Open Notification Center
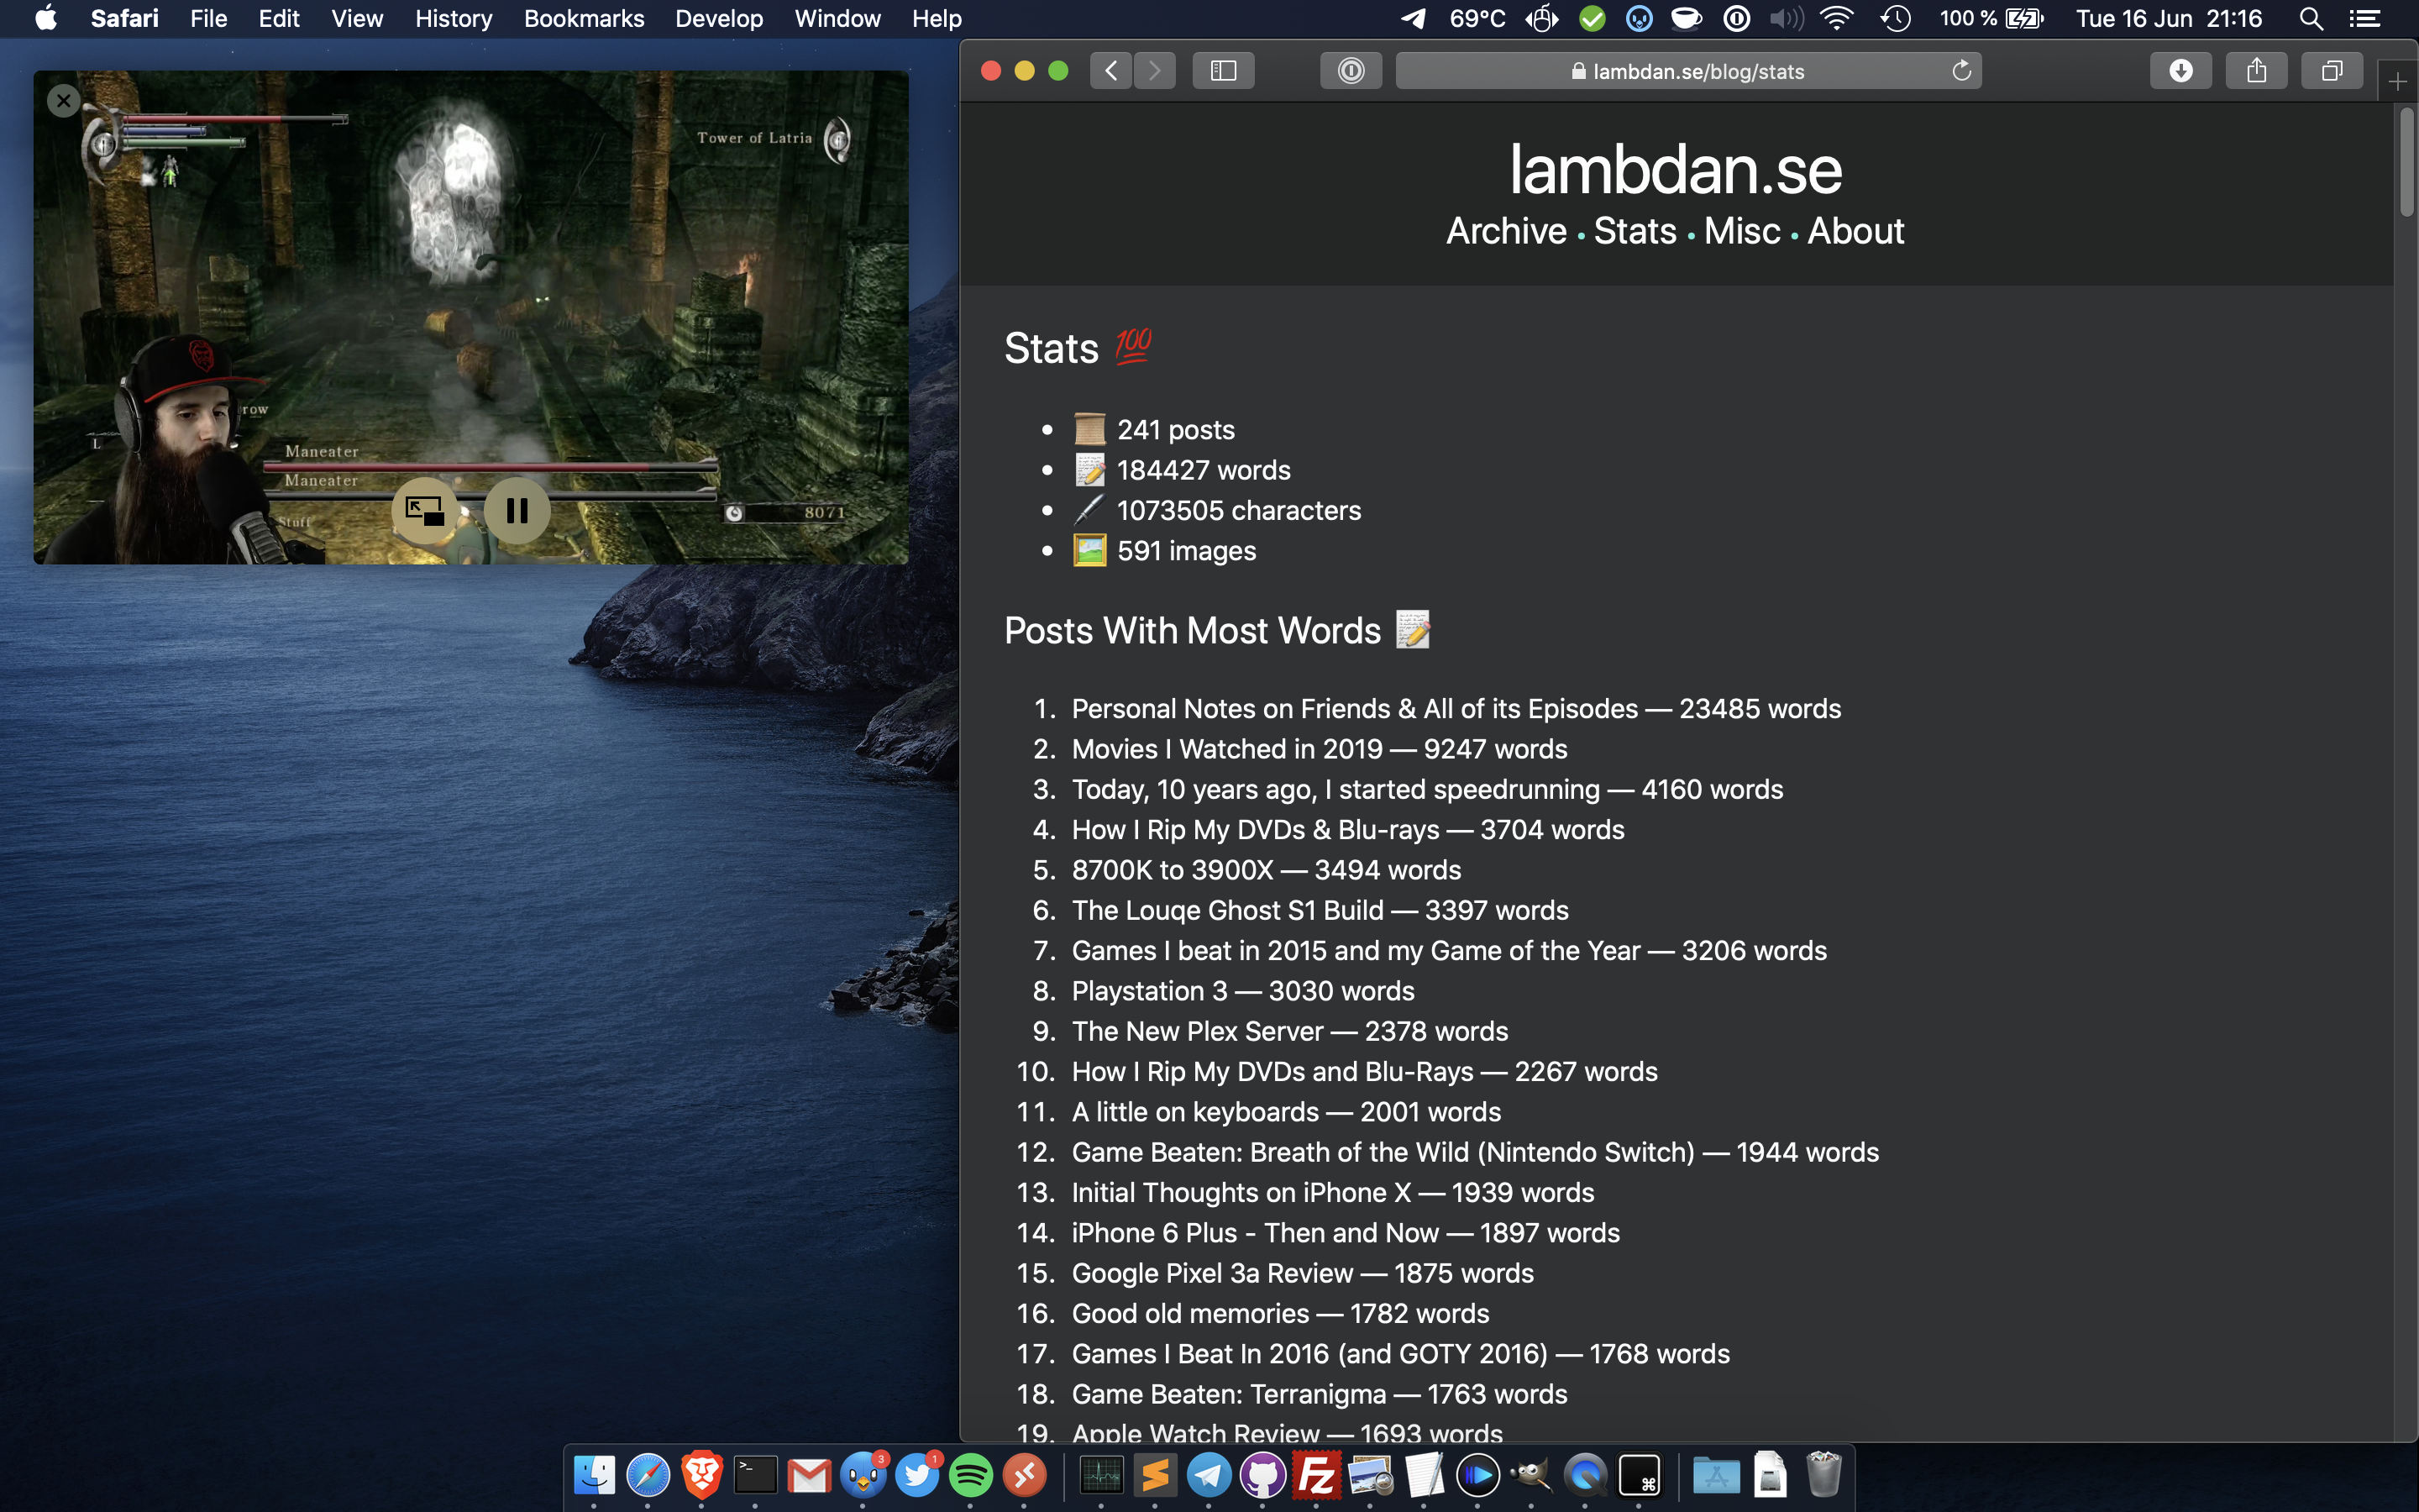 pos(2364,18)
